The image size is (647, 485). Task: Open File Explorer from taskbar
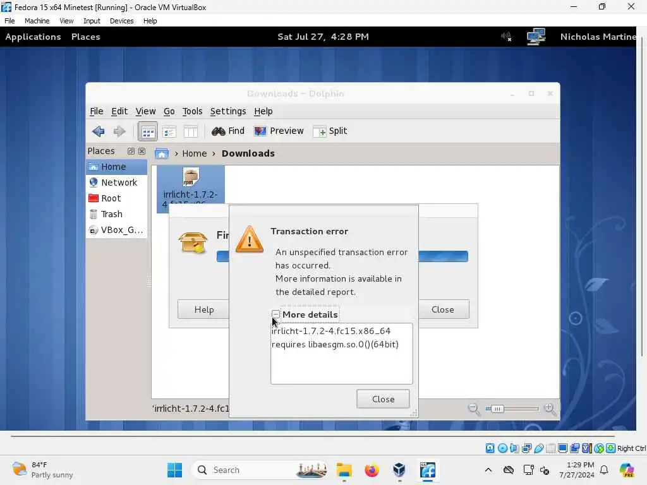pyautogui.click(x=344, y=470)
